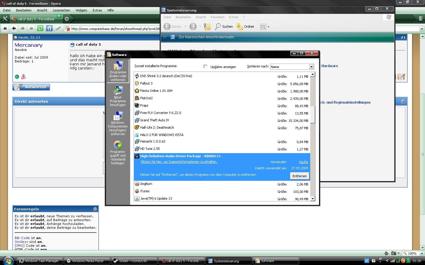Open Widgets menu in Opera
The width and height of the screenshot is (425, 265).
[81, 10]
